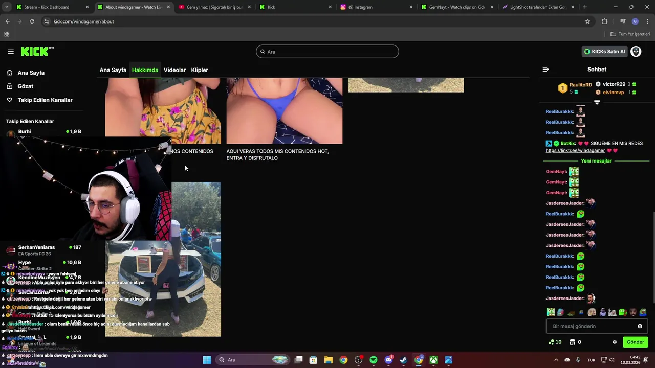Switch to the Instagram browser tab
The width and height of the screenshot is (655, 368).
pyautogui.click(x=376, y=7)
